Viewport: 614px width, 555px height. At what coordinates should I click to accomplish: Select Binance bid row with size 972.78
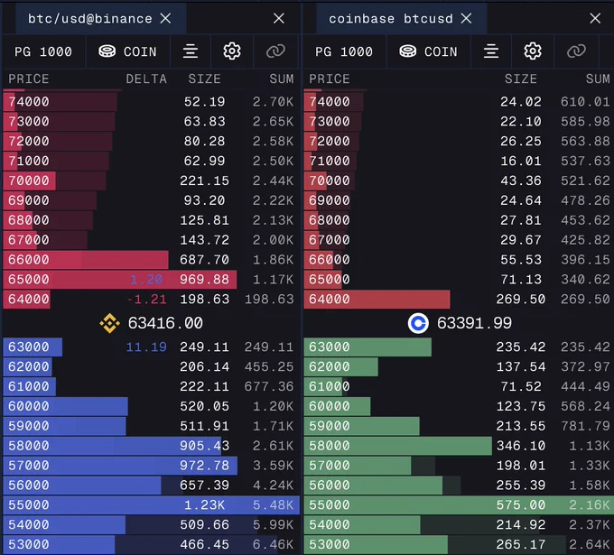click(x=151, y=466)
